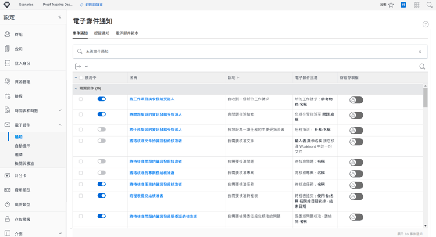Viewport: 436px width, 237px height.
Task: Toggle group access lock for 將工作項目請求發給受託人 row
Action: [x=356, y=100]
